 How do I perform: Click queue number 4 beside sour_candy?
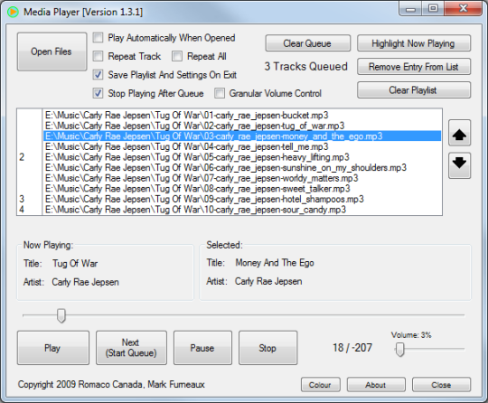tap(22, 210)
